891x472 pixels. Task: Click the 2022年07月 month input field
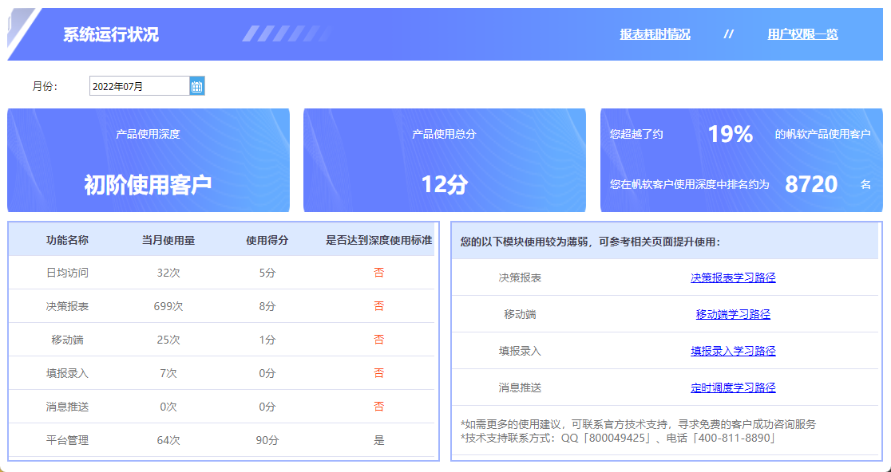[139, 86]
